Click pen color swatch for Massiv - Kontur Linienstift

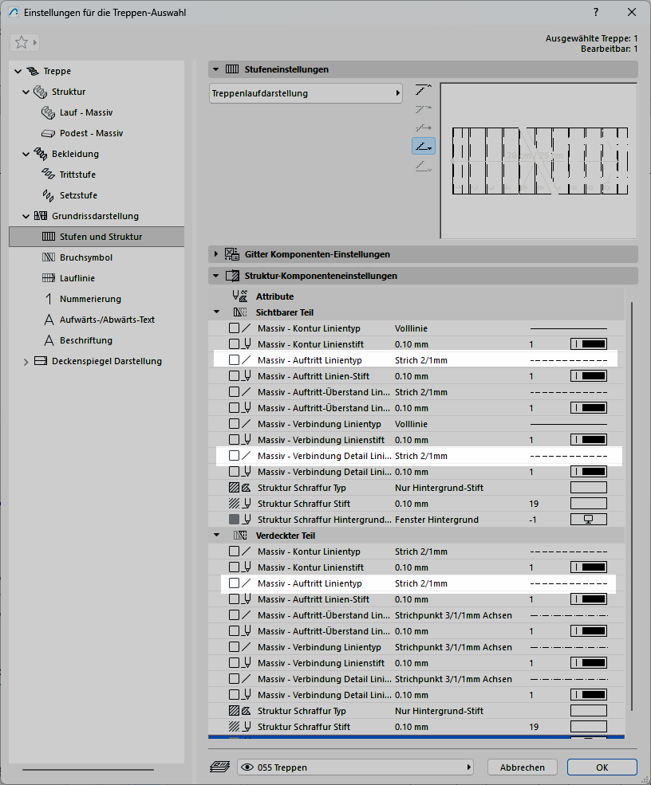click(x=588, y=344)
